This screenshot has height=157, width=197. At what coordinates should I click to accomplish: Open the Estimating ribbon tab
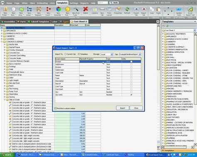(42, 3)
